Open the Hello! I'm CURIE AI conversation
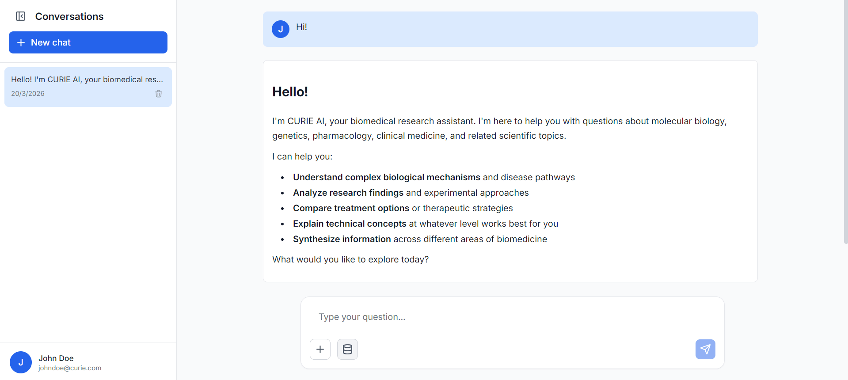848x380 pixels. click(x=88, y=87)
